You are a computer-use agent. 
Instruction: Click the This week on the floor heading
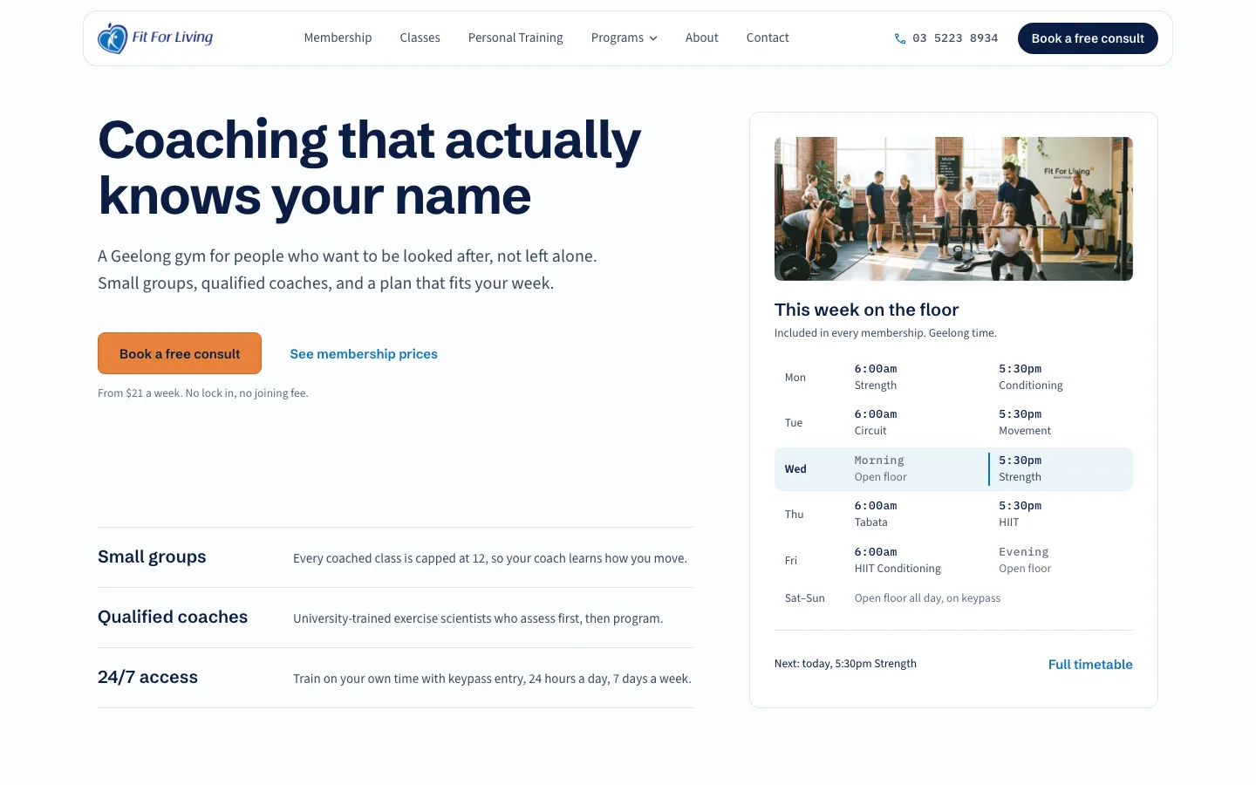pos(866,310)
